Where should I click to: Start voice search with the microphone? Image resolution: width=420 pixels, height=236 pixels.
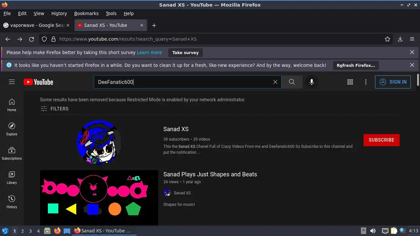tap(312, 82)
